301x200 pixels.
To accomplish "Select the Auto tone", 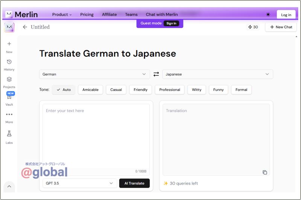I will pos(64,90).
